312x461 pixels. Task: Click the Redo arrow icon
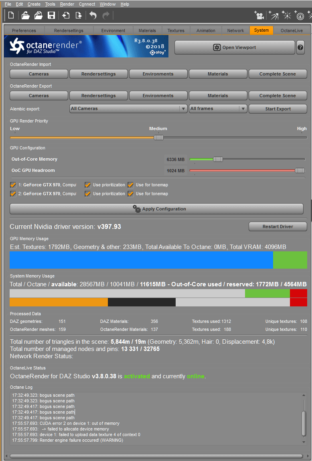tap(105, 15)
